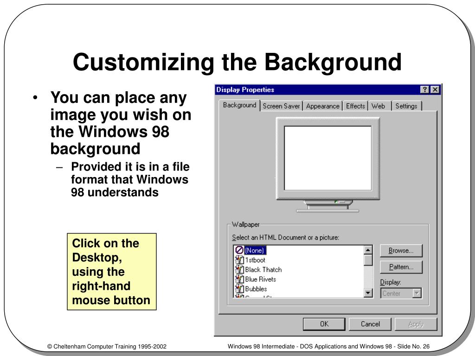
Task: Click the Browse... button
Action: coord(401,251)
